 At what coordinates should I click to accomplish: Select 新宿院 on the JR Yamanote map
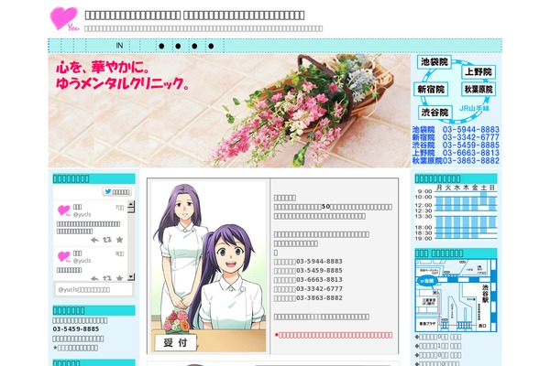[x=431, y=90]
